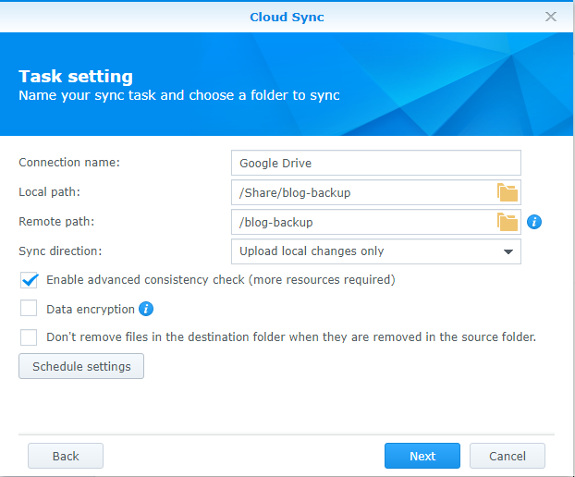Viewport: 575px width, 477px height.
Task: Cancel the Cloud Sync wizard
Action: pyautogui.click(x=508, y=456)
